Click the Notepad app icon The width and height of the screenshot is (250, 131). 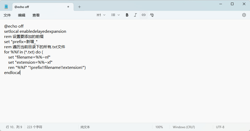pyautogui.click(x=6, y=7)
